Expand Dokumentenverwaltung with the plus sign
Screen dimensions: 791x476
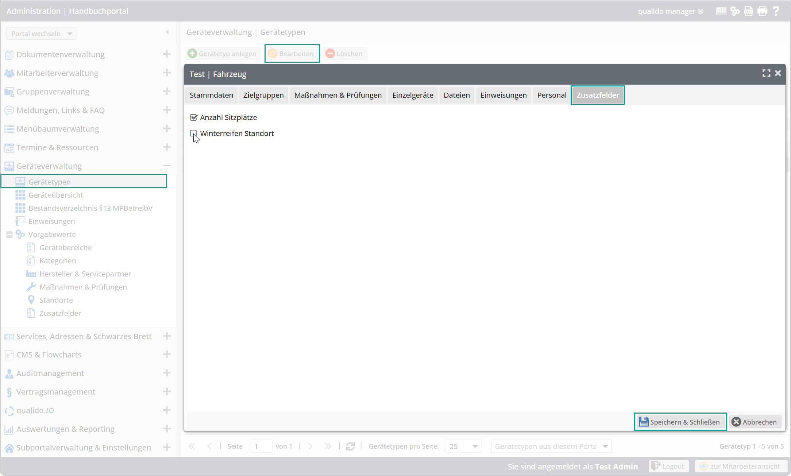(167, 54)
